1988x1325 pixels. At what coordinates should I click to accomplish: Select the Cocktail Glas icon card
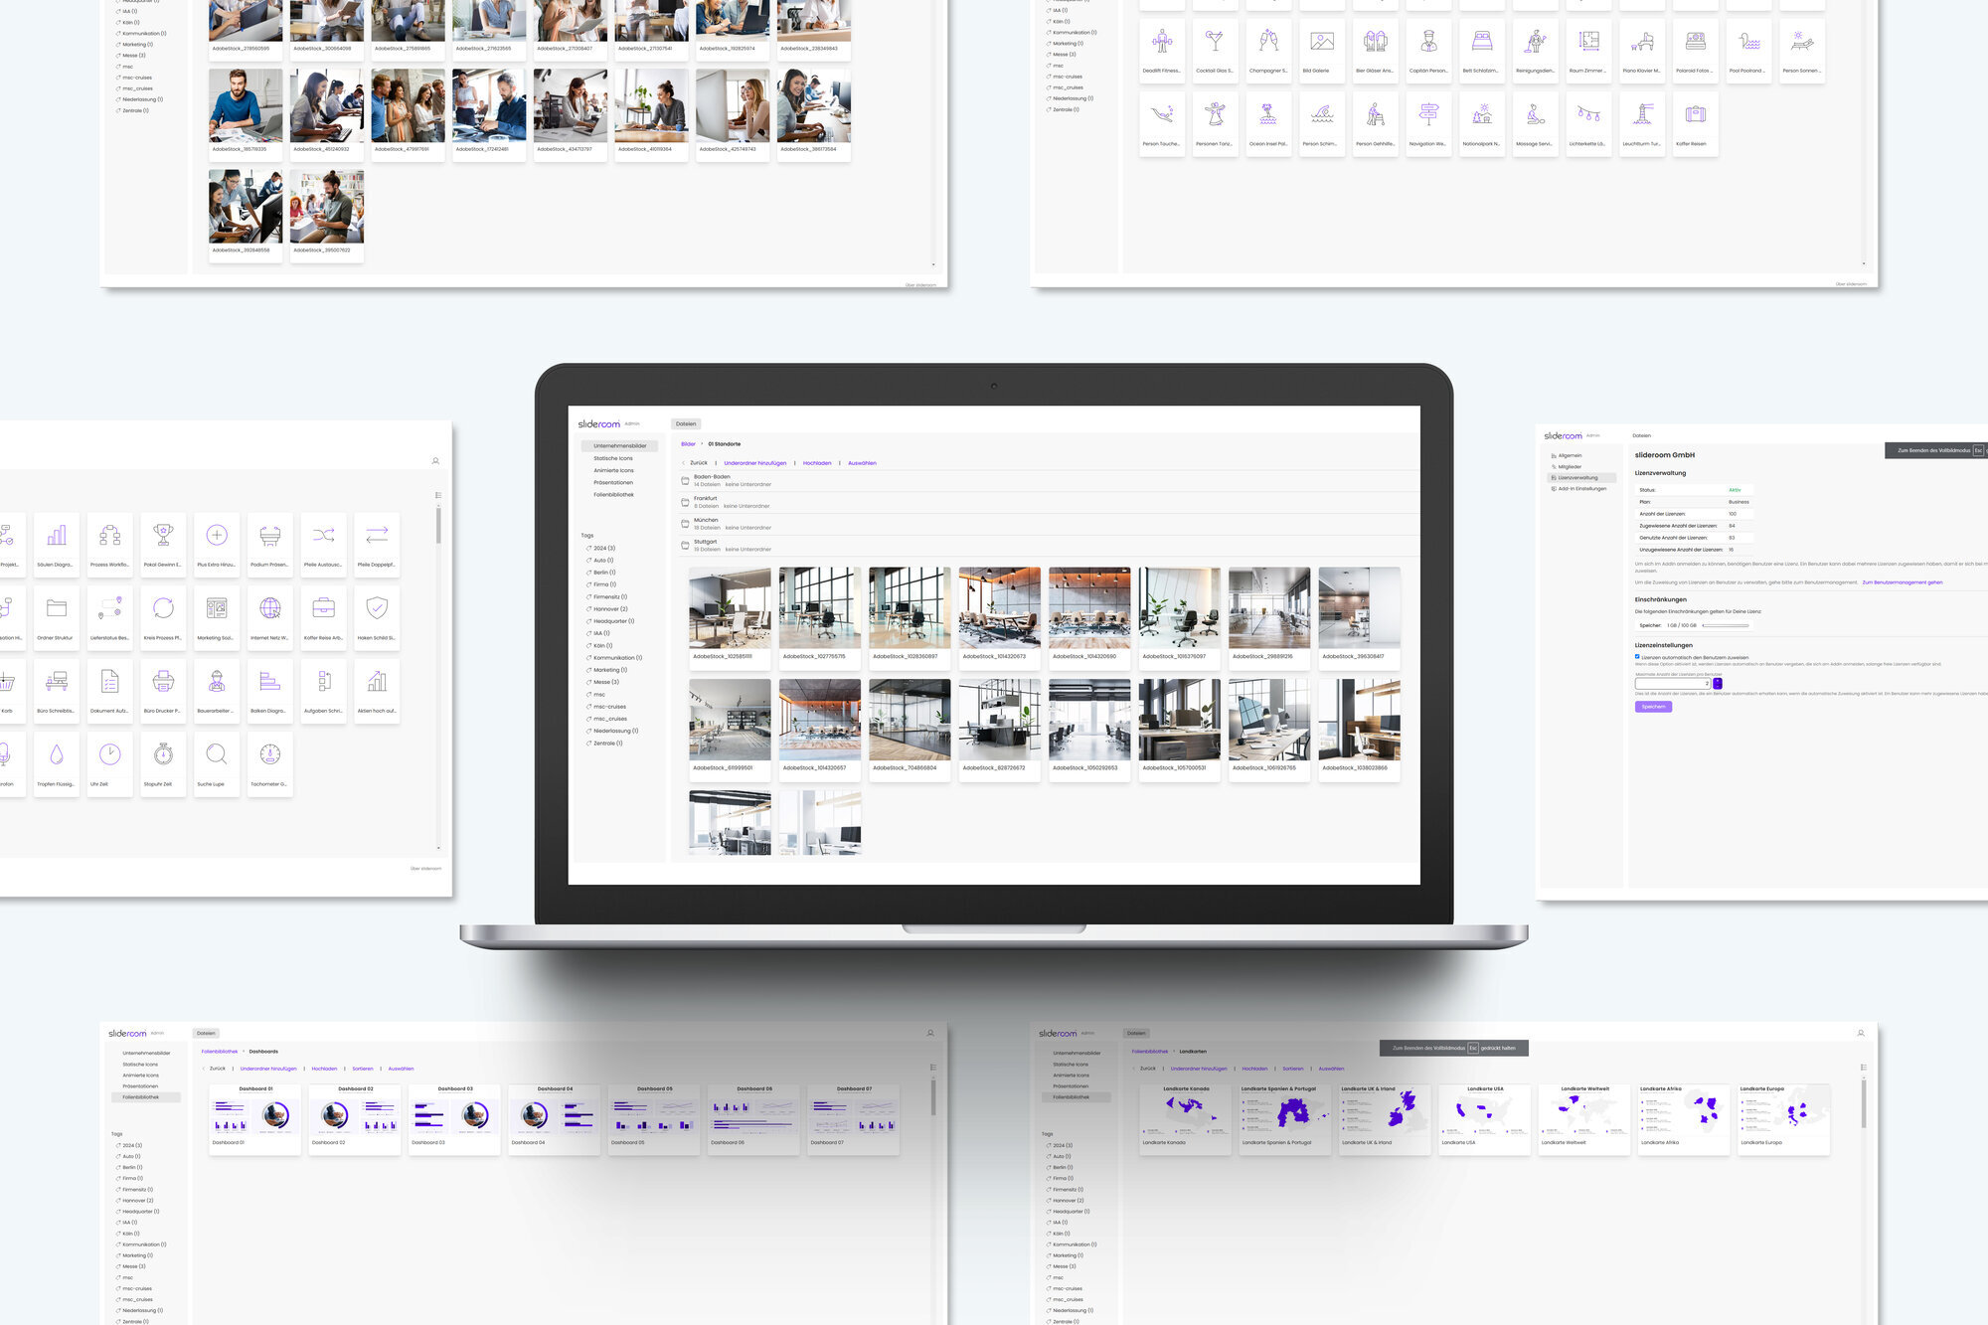1215,49
